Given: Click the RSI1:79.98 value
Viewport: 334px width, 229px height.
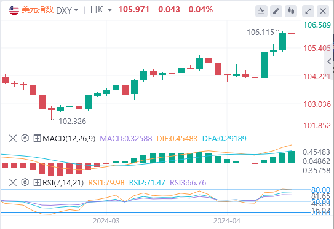Looking at the screenshot, I should pos(106,182).
